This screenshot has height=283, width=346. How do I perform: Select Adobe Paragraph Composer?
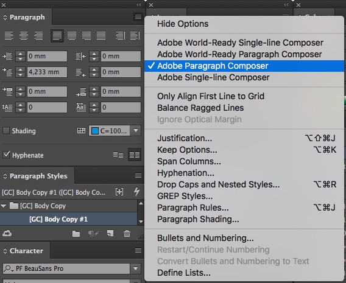click(244, 66)
